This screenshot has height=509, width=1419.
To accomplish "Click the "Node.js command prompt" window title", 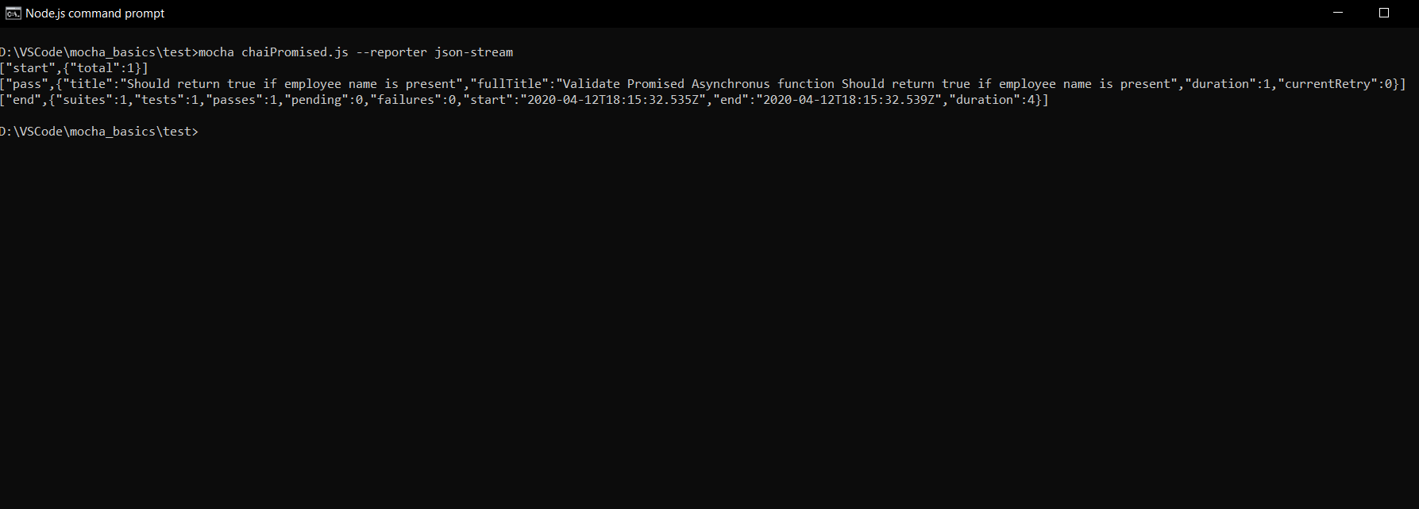I will coord(95,13).
